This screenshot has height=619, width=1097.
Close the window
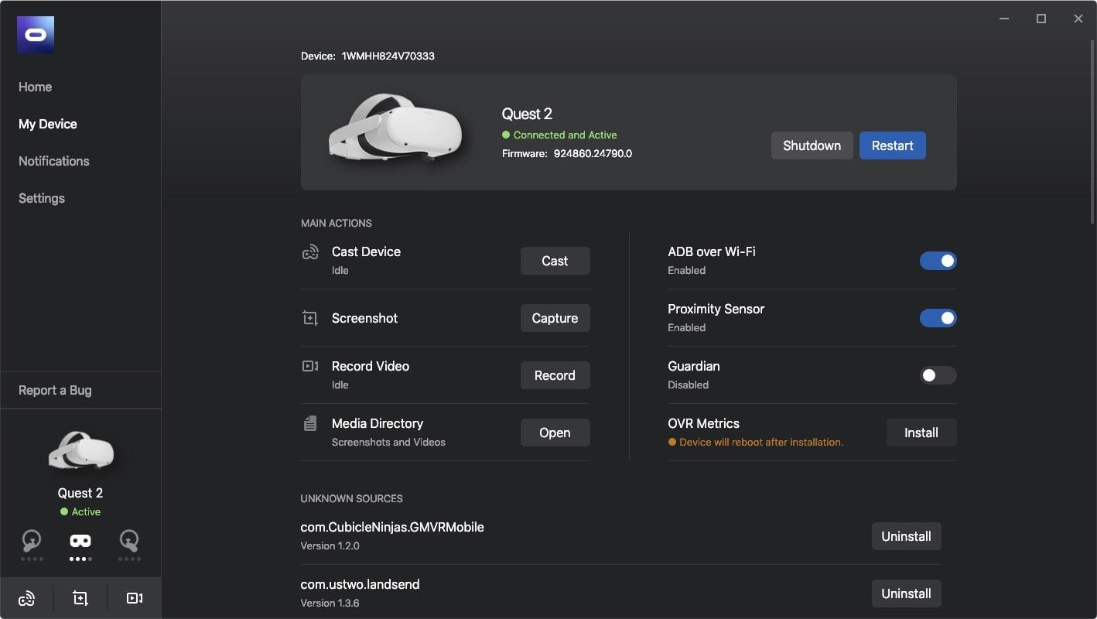[1078, 19]
